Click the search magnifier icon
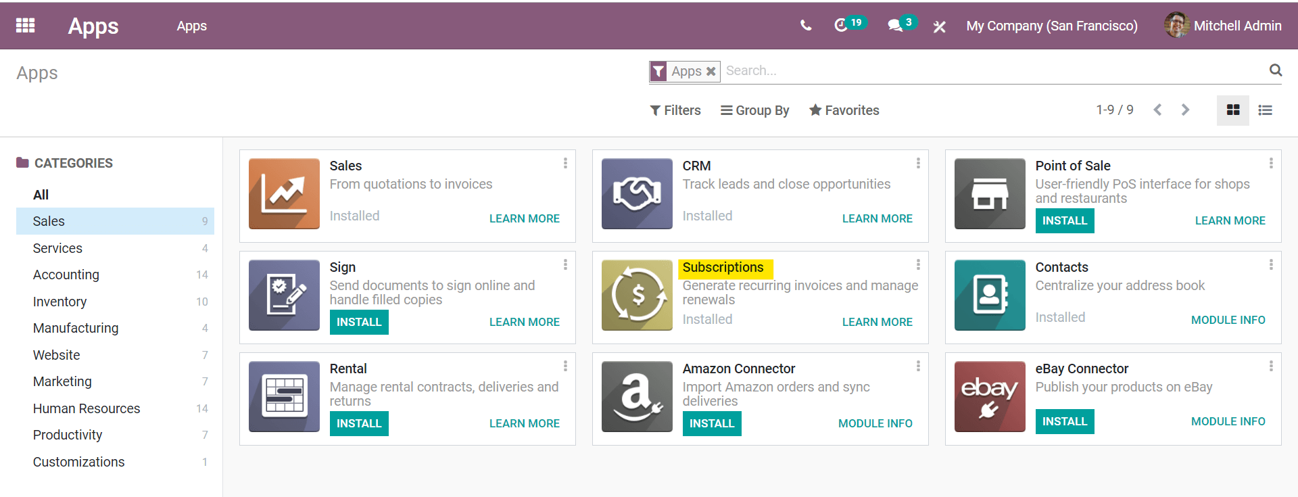Image resolution: width=1298 pixels, height=497 pixels. point(1275,70)
